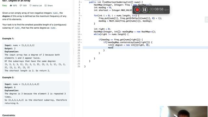Click the webcam video thumbnail
The width and height of the screenshot is (208, 117).
184,111
